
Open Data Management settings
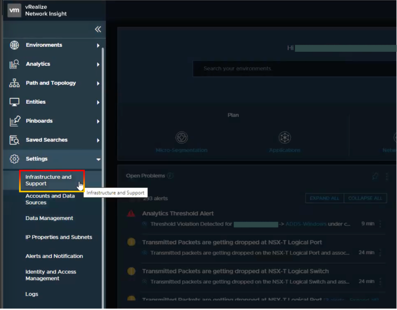coord(49,219)
